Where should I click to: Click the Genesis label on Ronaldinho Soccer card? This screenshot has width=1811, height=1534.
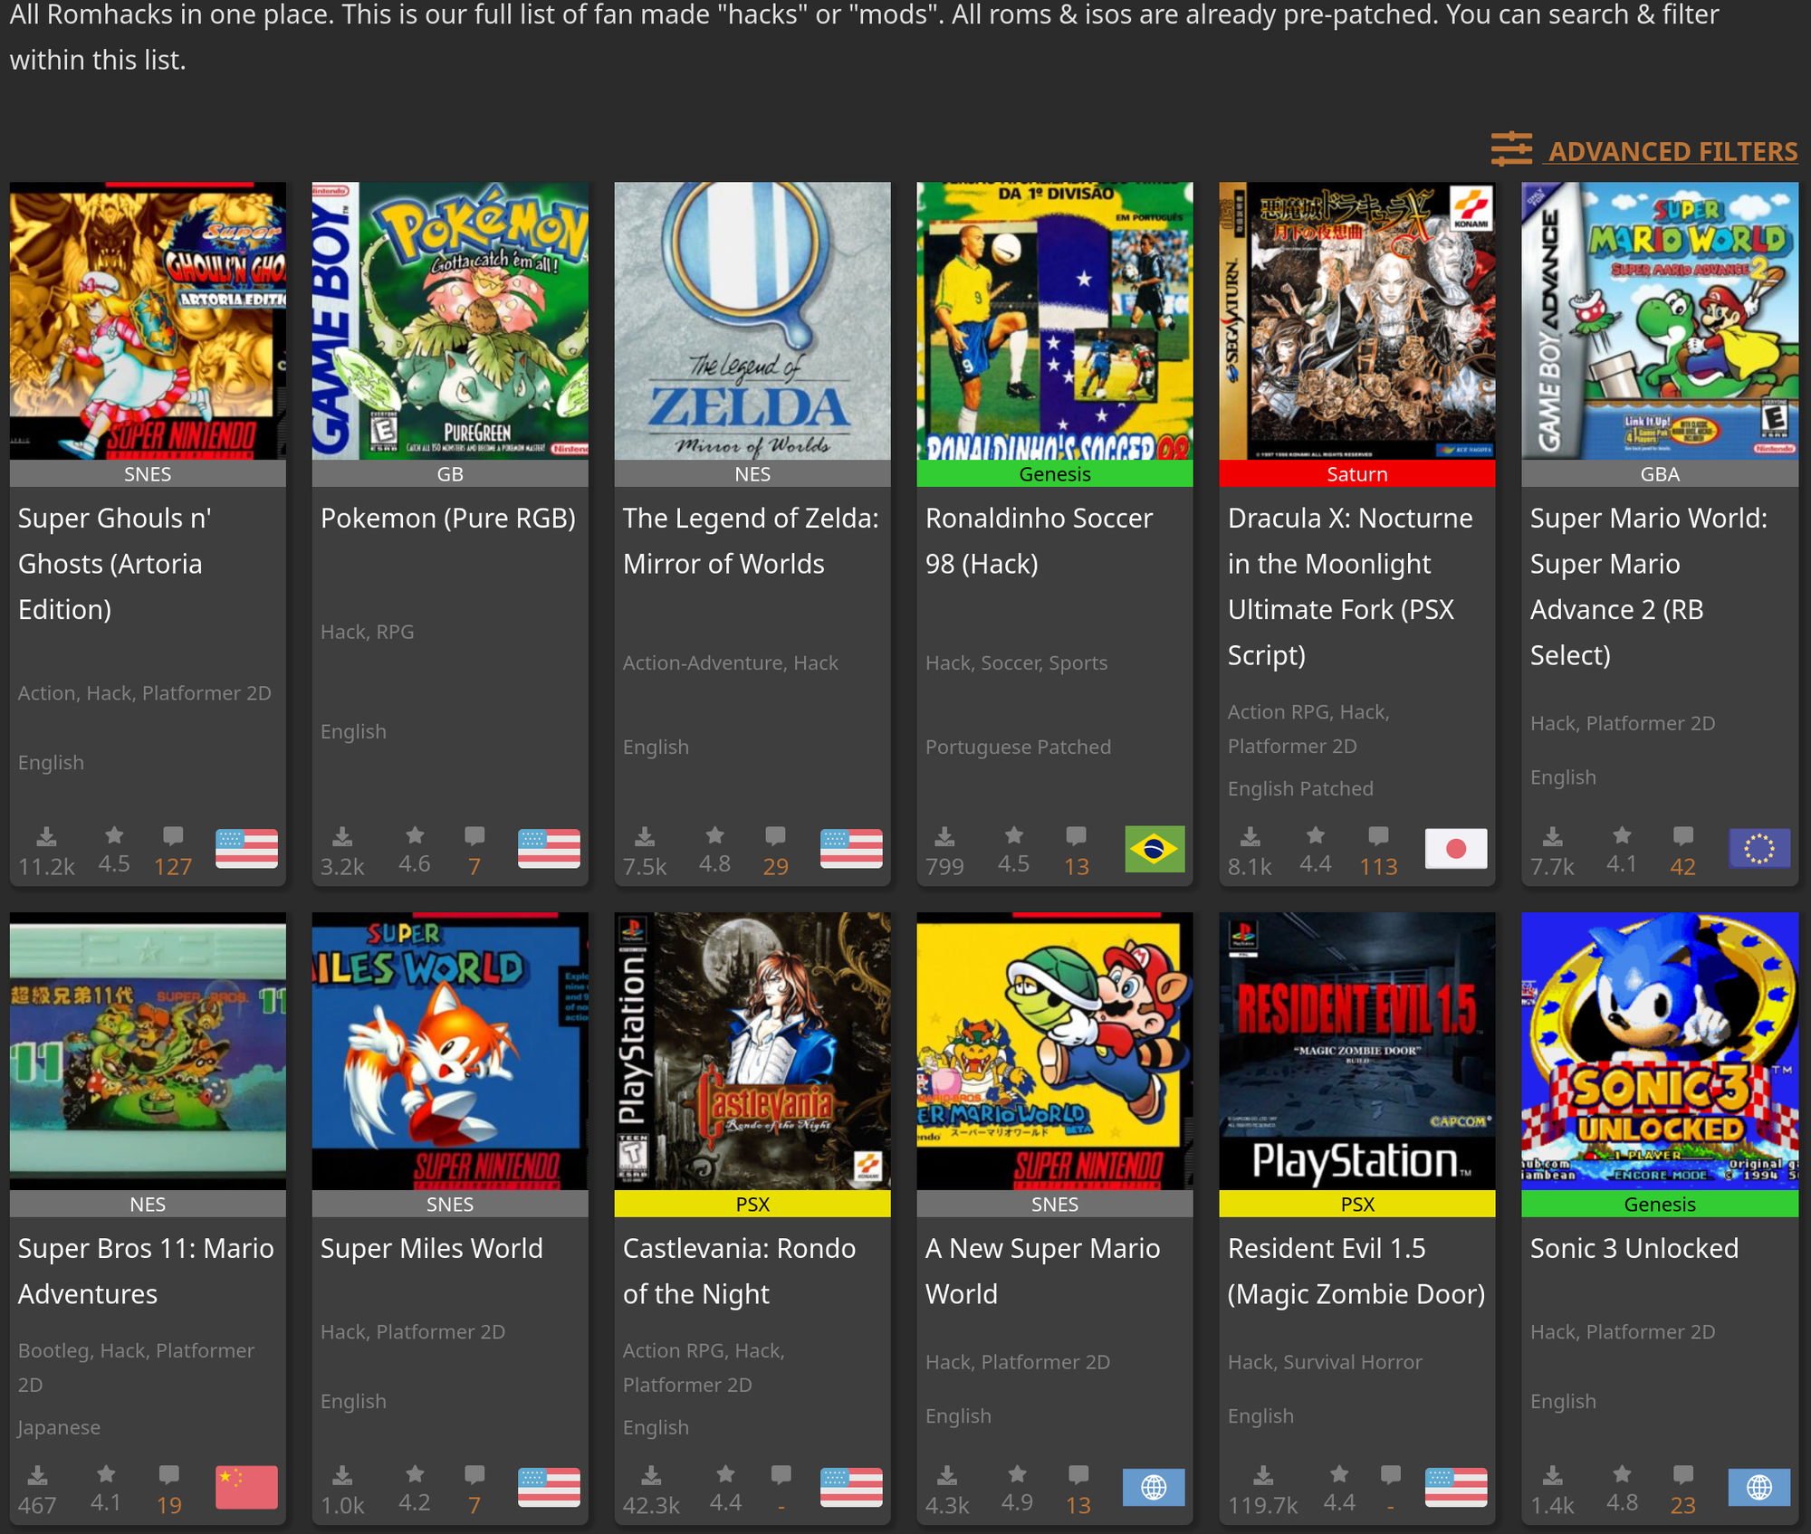tap(1055, 473)
